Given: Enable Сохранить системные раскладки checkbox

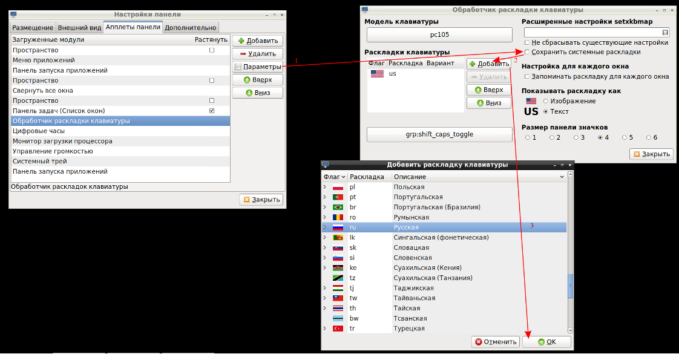Looking at the screenshot, I should pyautogui.click(x=527, y=52).
